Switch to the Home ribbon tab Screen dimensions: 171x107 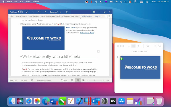[x=19, y=16]
